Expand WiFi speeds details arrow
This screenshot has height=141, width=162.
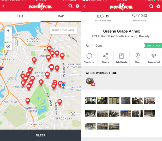(x=107, y=16)
